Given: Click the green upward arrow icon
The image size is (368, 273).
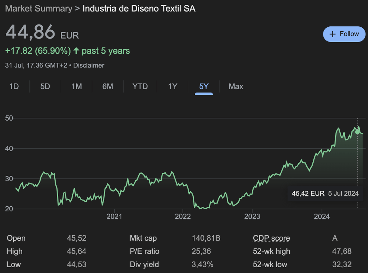Looking at the screenshot, I should point(76,51).
